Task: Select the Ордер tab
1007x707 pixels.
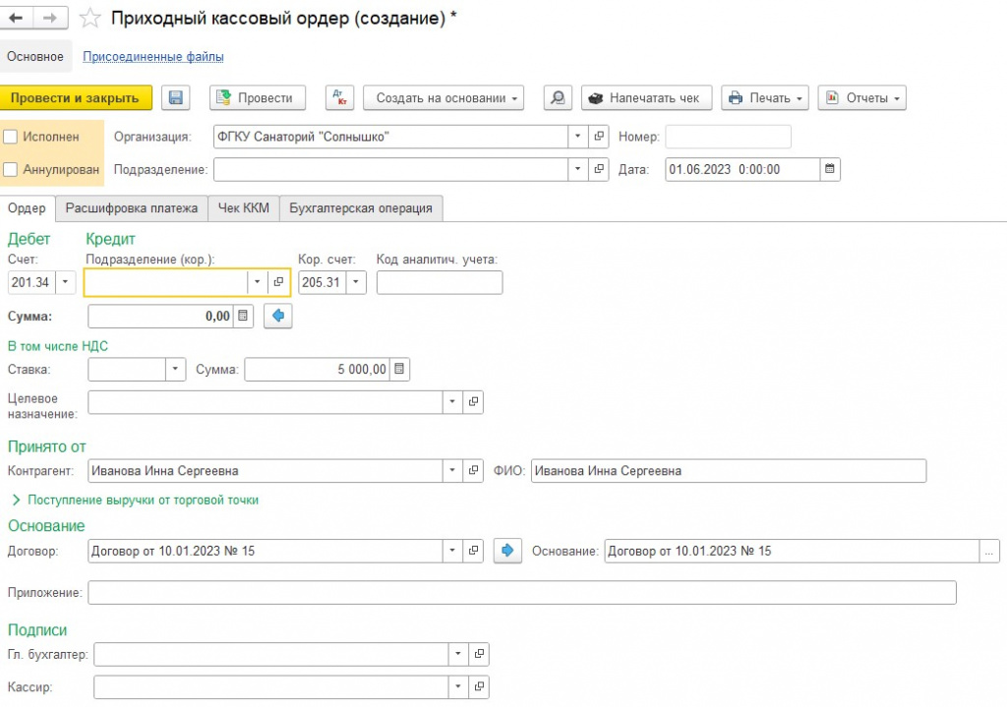Action: click(27, 208)
